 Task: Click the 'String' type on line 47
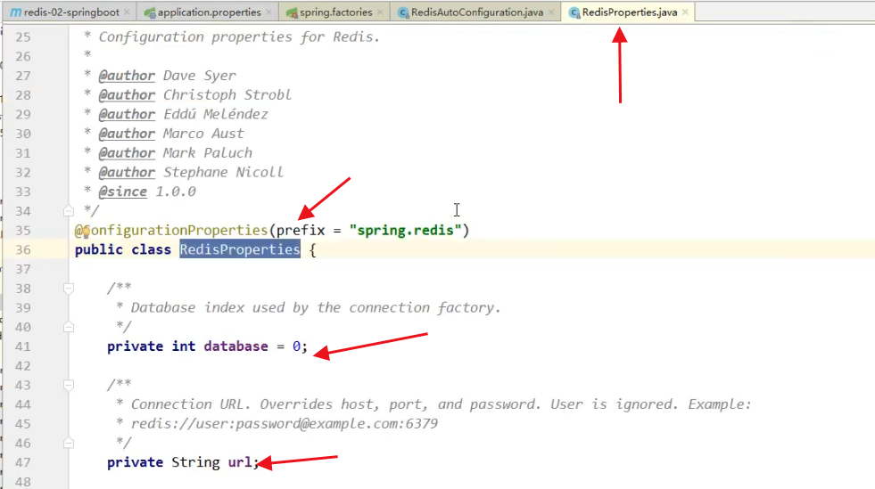(195, 462)
